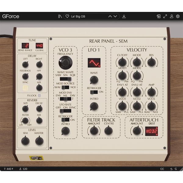Click the Velocity CUTOFF knob

click(122, 62)
